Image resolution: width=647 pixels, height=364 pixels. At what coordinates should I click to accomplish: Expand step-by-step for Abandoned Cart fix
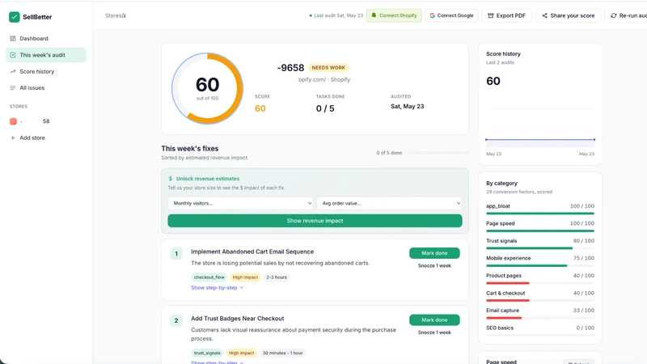[217, 288]
